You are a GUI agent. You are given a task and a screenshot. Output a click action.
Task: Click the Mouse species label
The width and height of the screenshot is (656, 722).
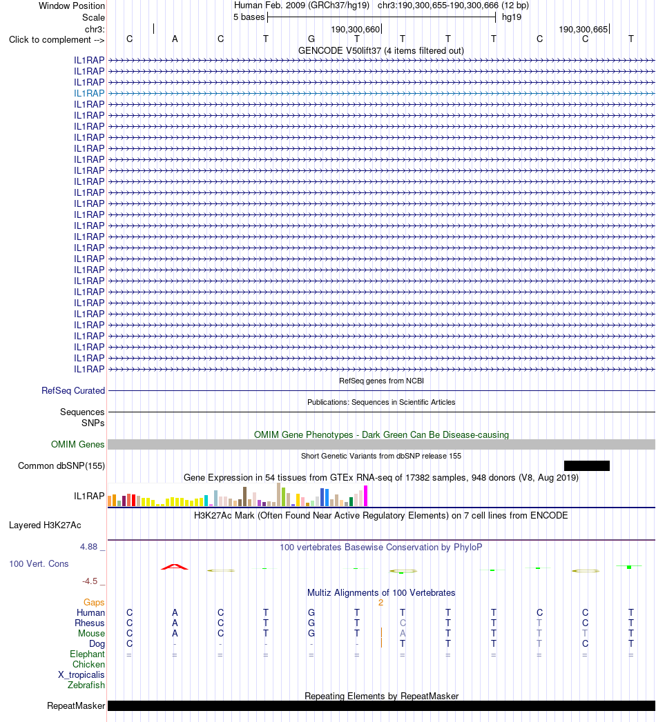pyautogui.click(x=91, y=633)
